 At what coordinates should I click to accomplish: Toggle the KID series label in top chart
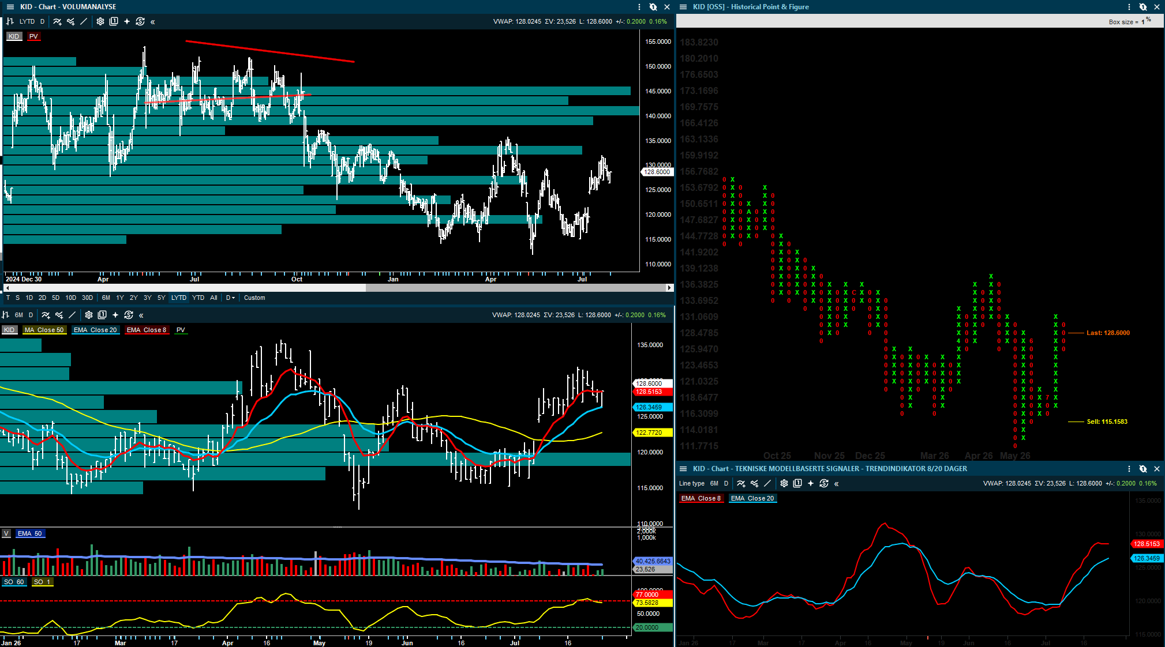14,36
